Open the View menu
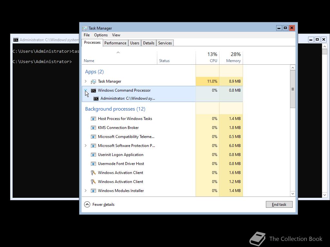This screenshot has height=247, width=330. click(116, 35)
